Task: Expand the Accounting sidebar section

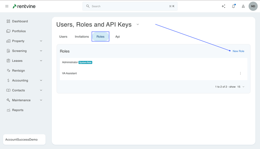Action: 41,80
